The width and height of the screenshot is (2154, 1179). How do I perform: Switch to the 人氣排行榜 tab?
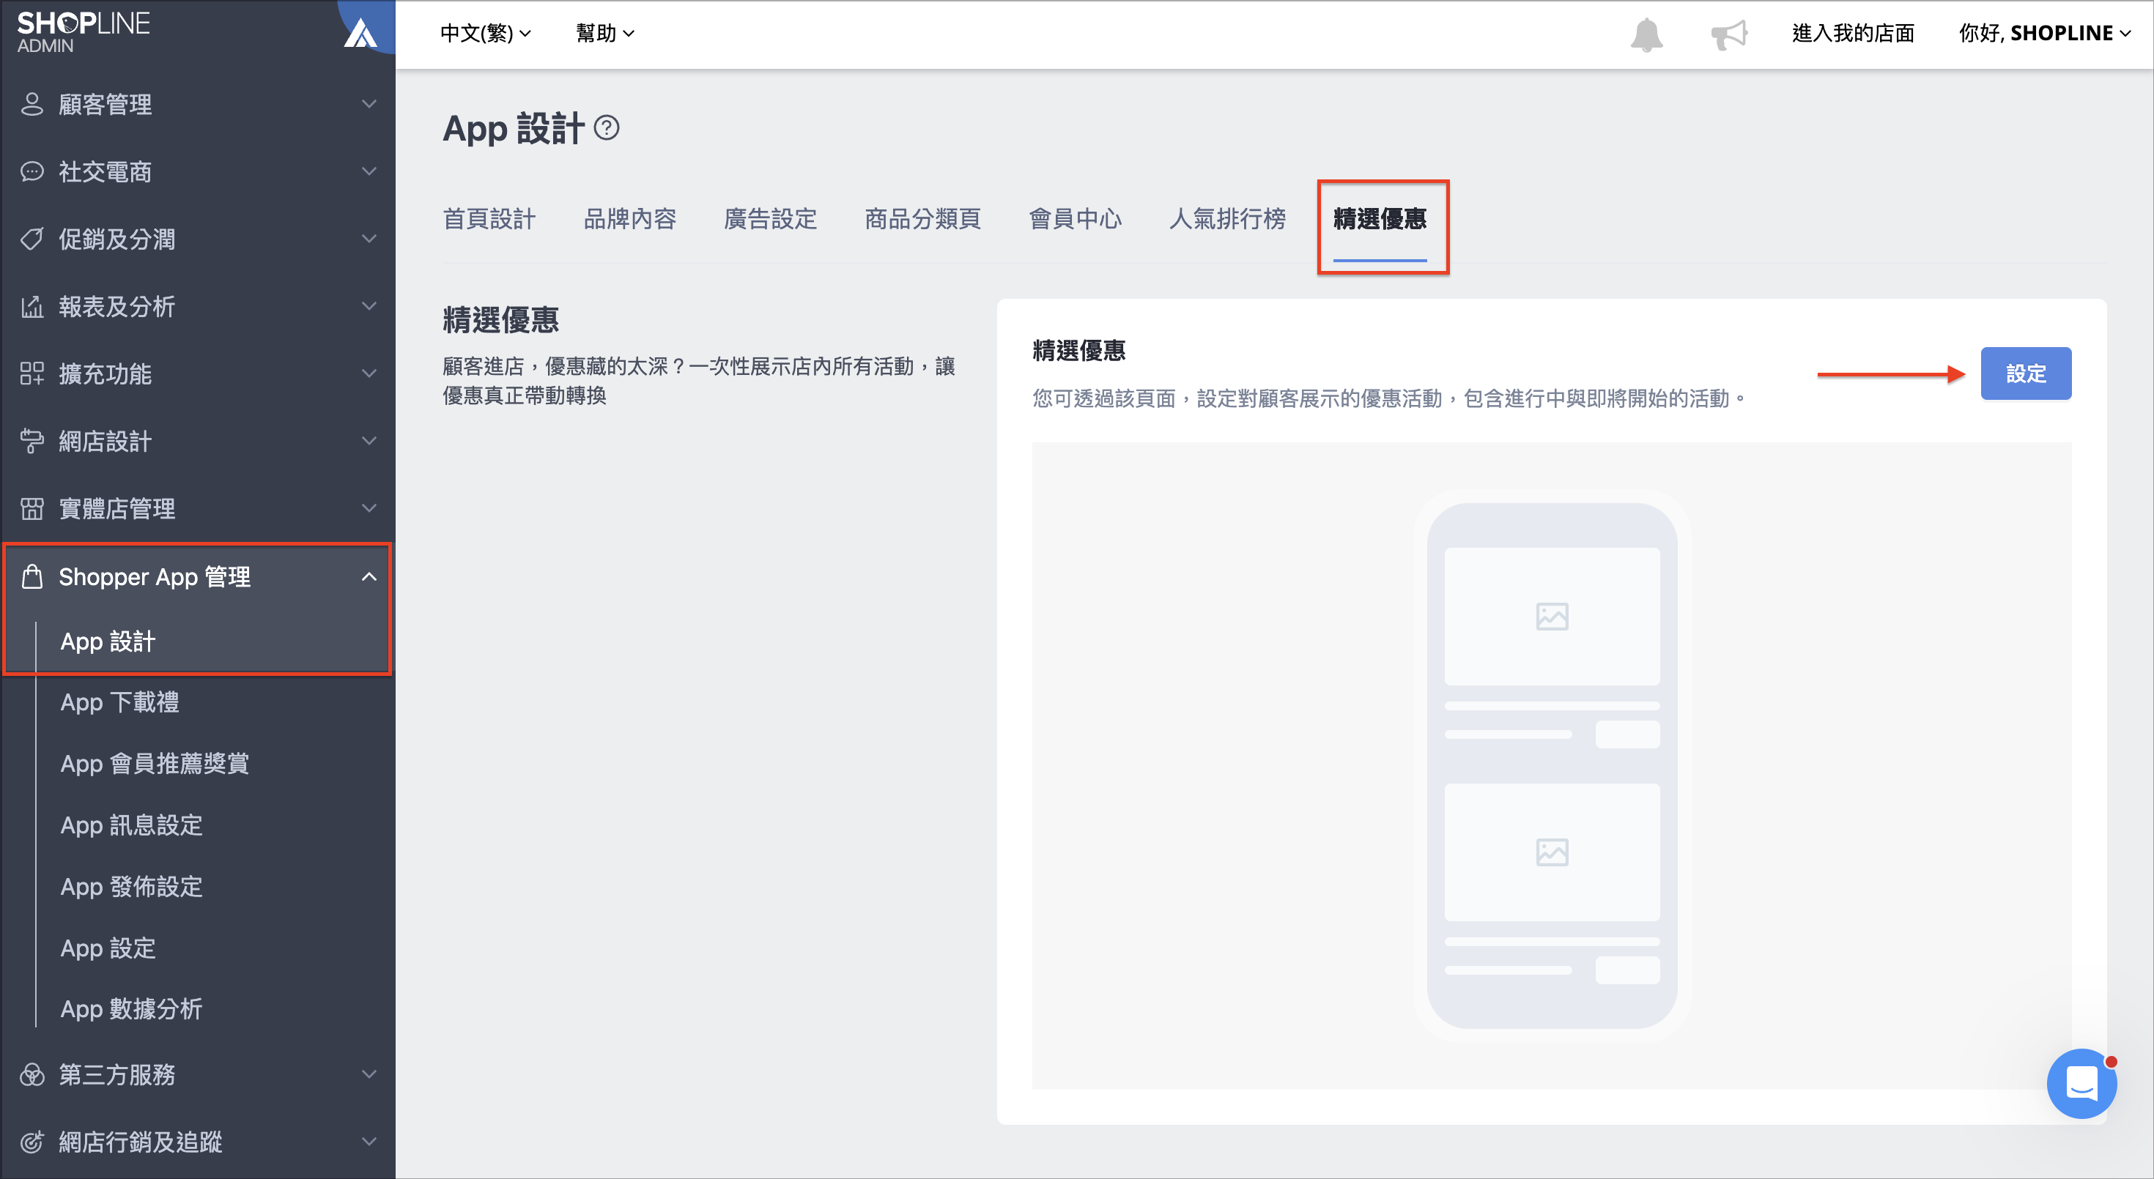[1226, 219]
